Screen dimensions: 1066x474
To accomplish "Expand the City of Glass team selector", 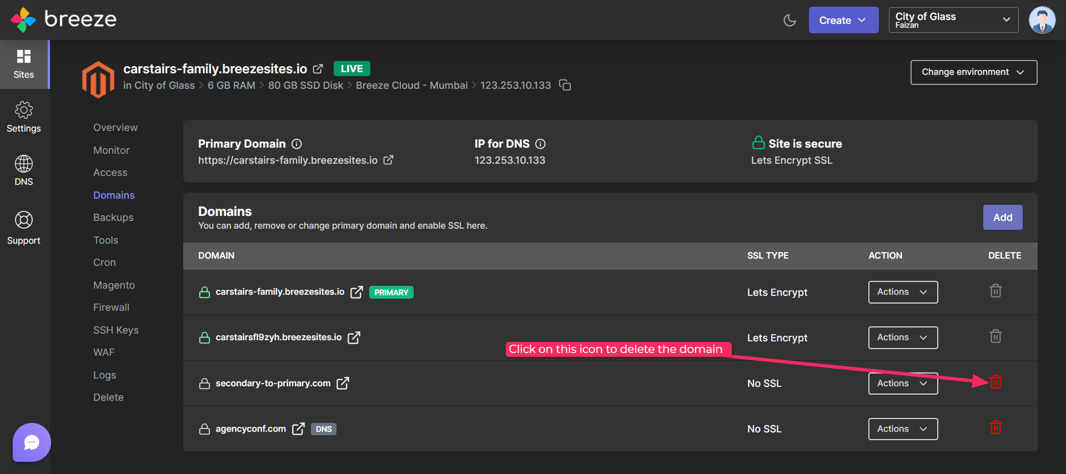I will point(953,20).
